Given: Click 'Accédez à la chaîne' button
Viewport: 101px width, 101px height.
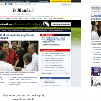Looking at the screenshot, I should coord(61,24).
